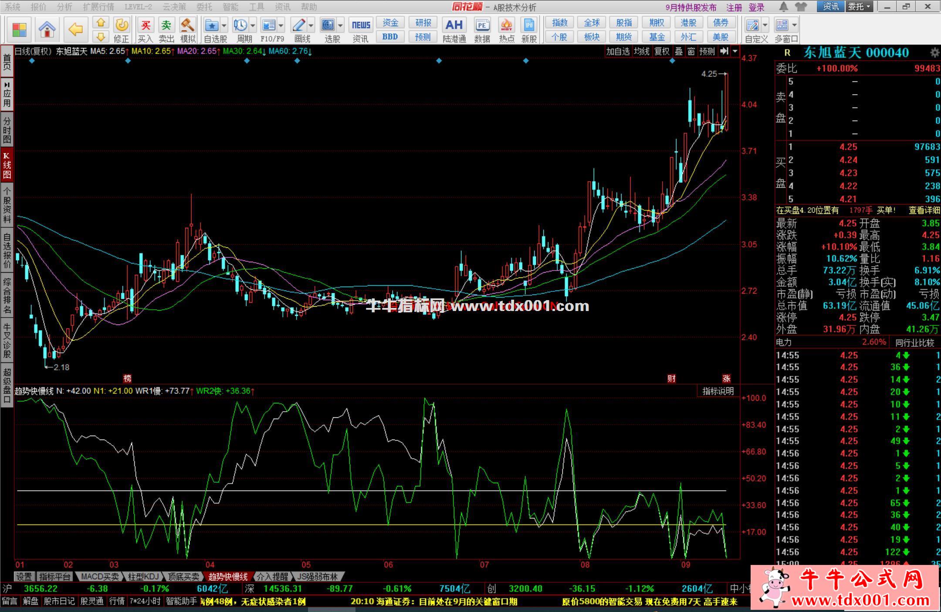
Task: Open the 热点 flame icon
Action: tap(506, 30)
